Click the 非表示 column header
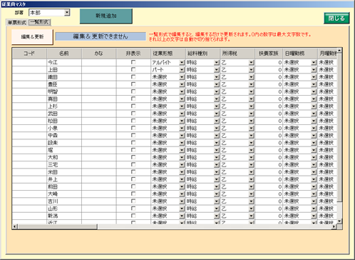This screenshot has width=355, height=260. [133, 54]
